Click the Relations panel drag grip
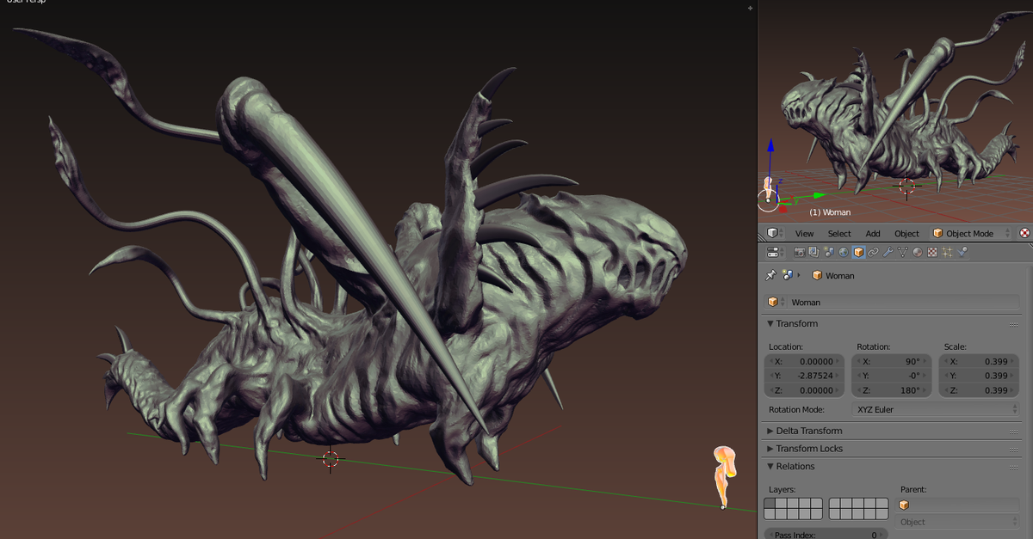Screen dimensions: 1033x539 click(1013, 467)
